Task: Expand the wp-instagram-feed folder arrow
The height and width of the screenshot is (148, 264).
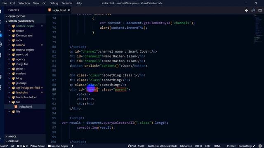Action: (9, 88)
